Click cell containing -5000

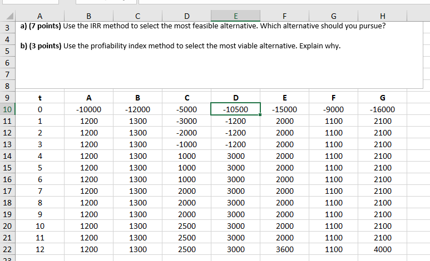pyautogui.click(x=187, y=109)
